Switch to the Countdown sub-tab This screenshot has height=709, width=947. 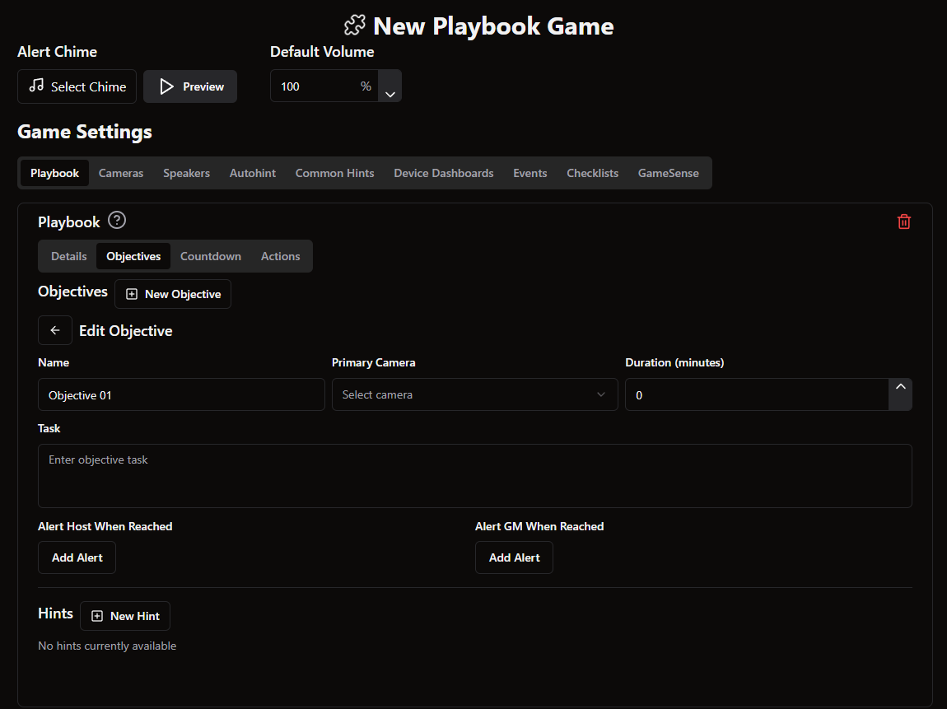tap(211, 256)
